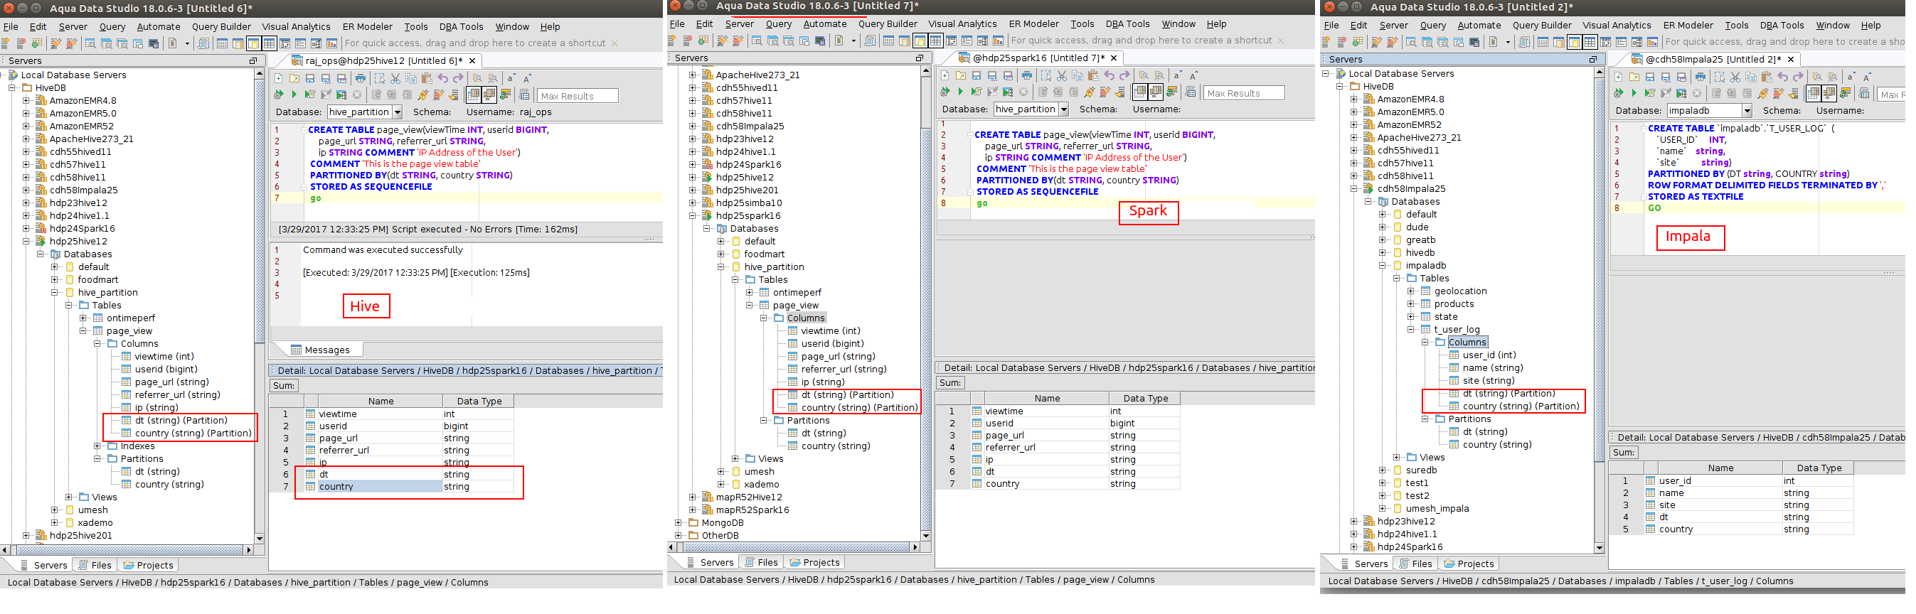Toggle the highlighted yellow panel button in Impala main toolbar
This screenshot has width=1916, height=614.
1575,42
